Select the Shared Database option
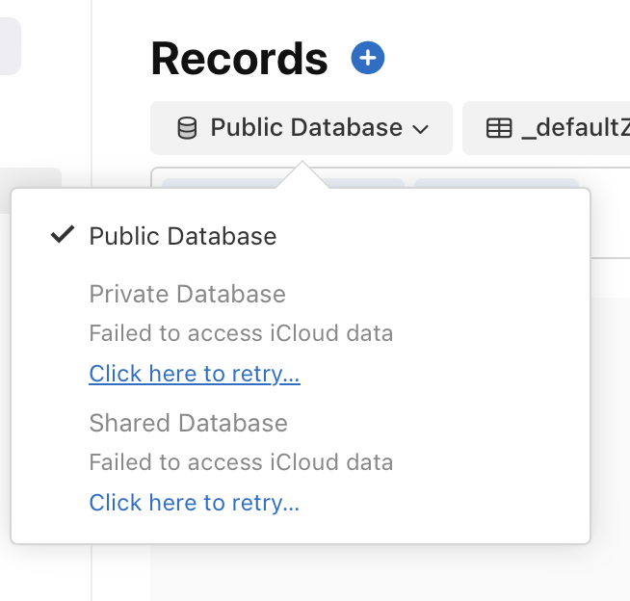630x601 pixels. point(189,423)
